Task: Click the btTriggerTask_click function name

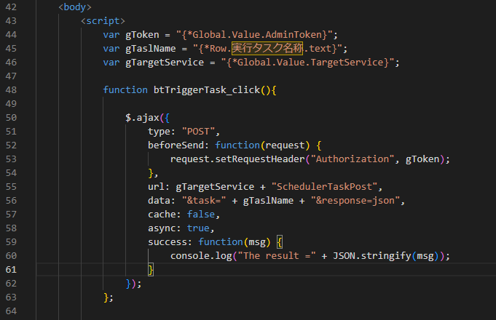Action: tap(207, 90)
